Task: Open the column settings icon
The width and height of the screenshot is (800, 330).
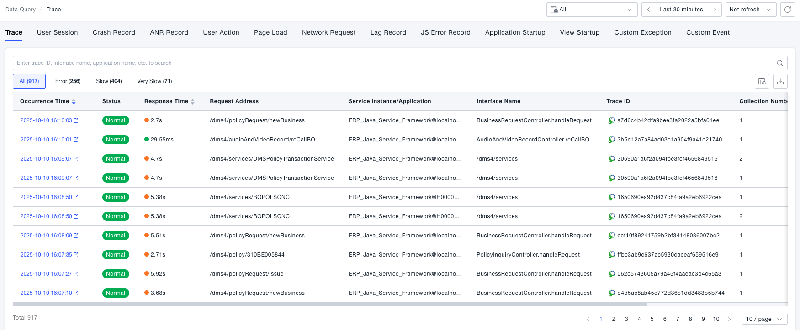Action: (762, 81)
